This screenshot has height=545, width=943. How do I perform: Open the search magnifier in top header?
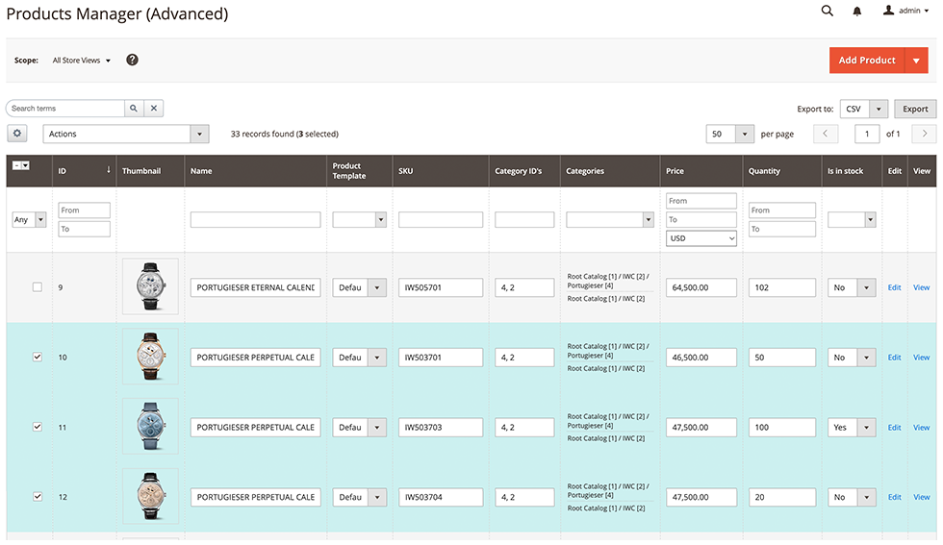(x=827, y=11)
